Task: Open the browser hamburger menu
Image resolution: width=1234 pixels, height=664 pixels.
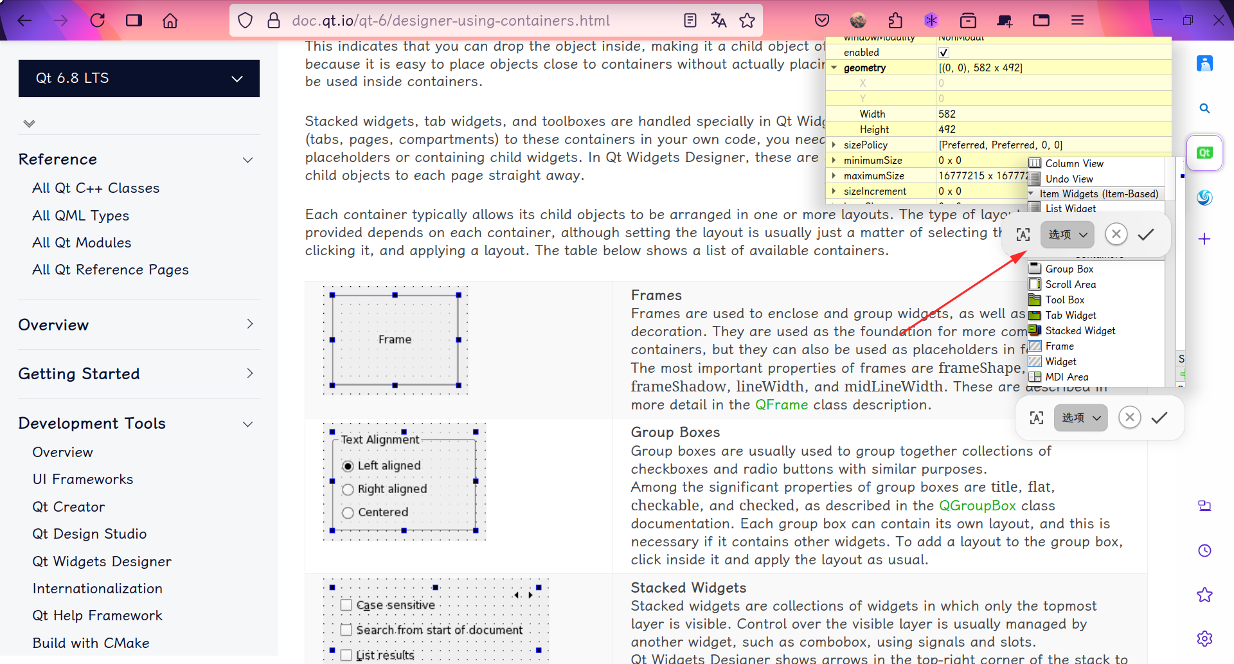Action: coord(1078,21)
